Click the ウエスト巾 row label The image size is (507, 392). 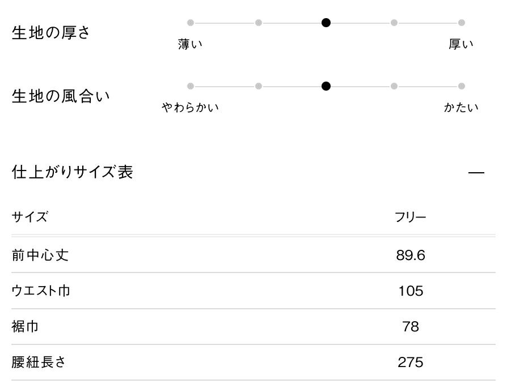(41, 291)
